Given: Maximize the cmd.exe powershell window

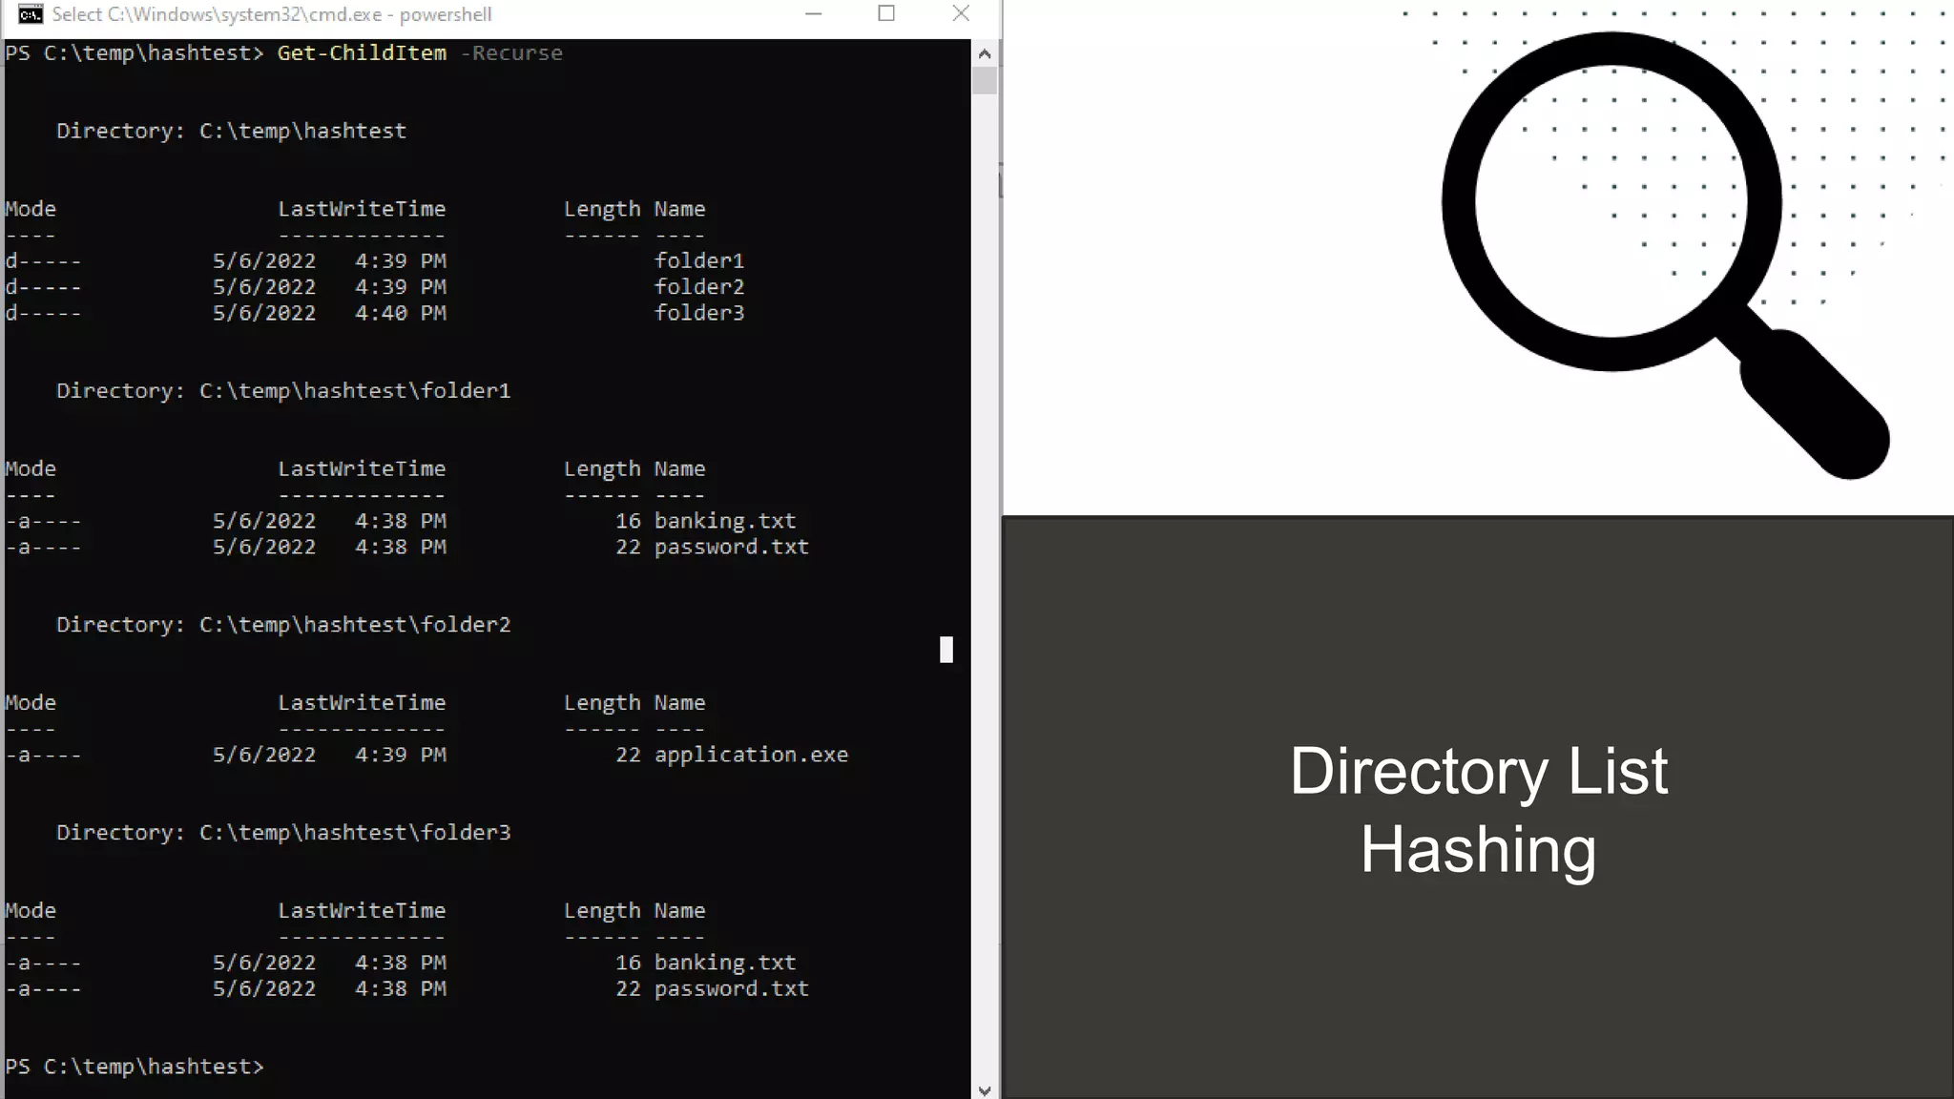Looking at the screenshot, I should pos(886,14).
